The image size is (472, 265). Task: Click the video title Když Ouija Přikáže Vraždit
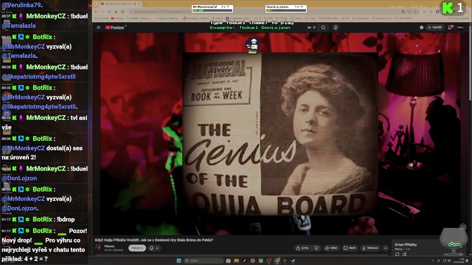(x=154, y=240)
